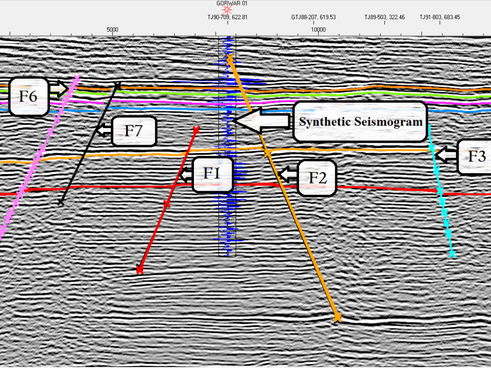Click the red X marker at the lower end of fault F1
The image size is (491, 368).
coord(139,269)
